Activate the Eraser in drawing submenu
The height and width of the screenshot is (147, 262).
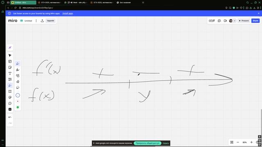point(18,82)
